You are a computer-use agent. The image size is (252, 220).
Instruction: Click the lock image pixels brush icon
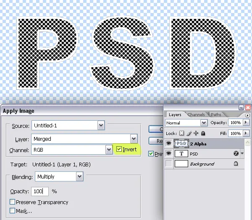pos(189,133)
